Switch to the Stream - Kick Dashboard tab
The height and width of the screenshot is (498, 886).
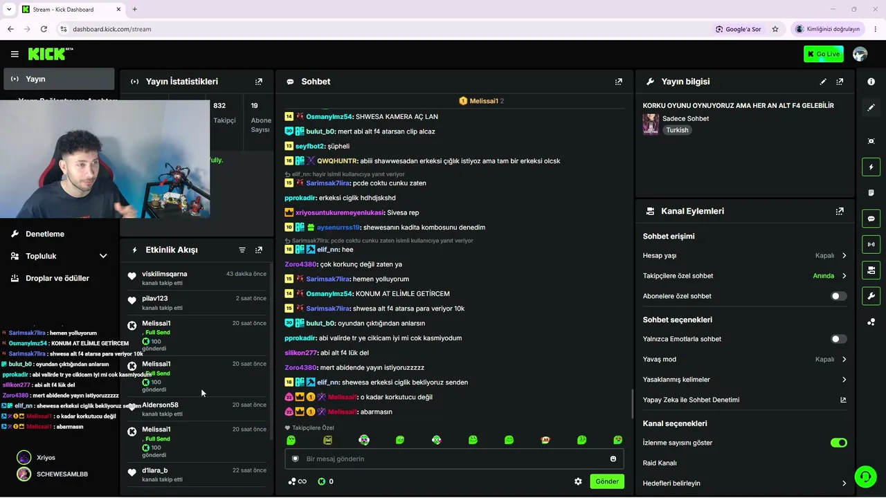point(70,10)
